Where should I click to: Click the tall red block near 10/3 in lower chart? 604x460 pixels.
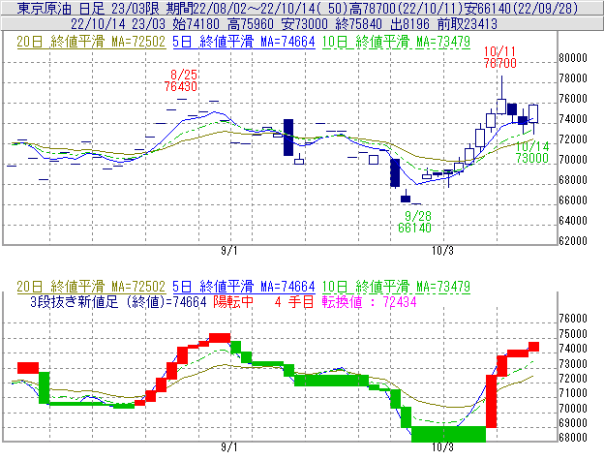point(491,401)
